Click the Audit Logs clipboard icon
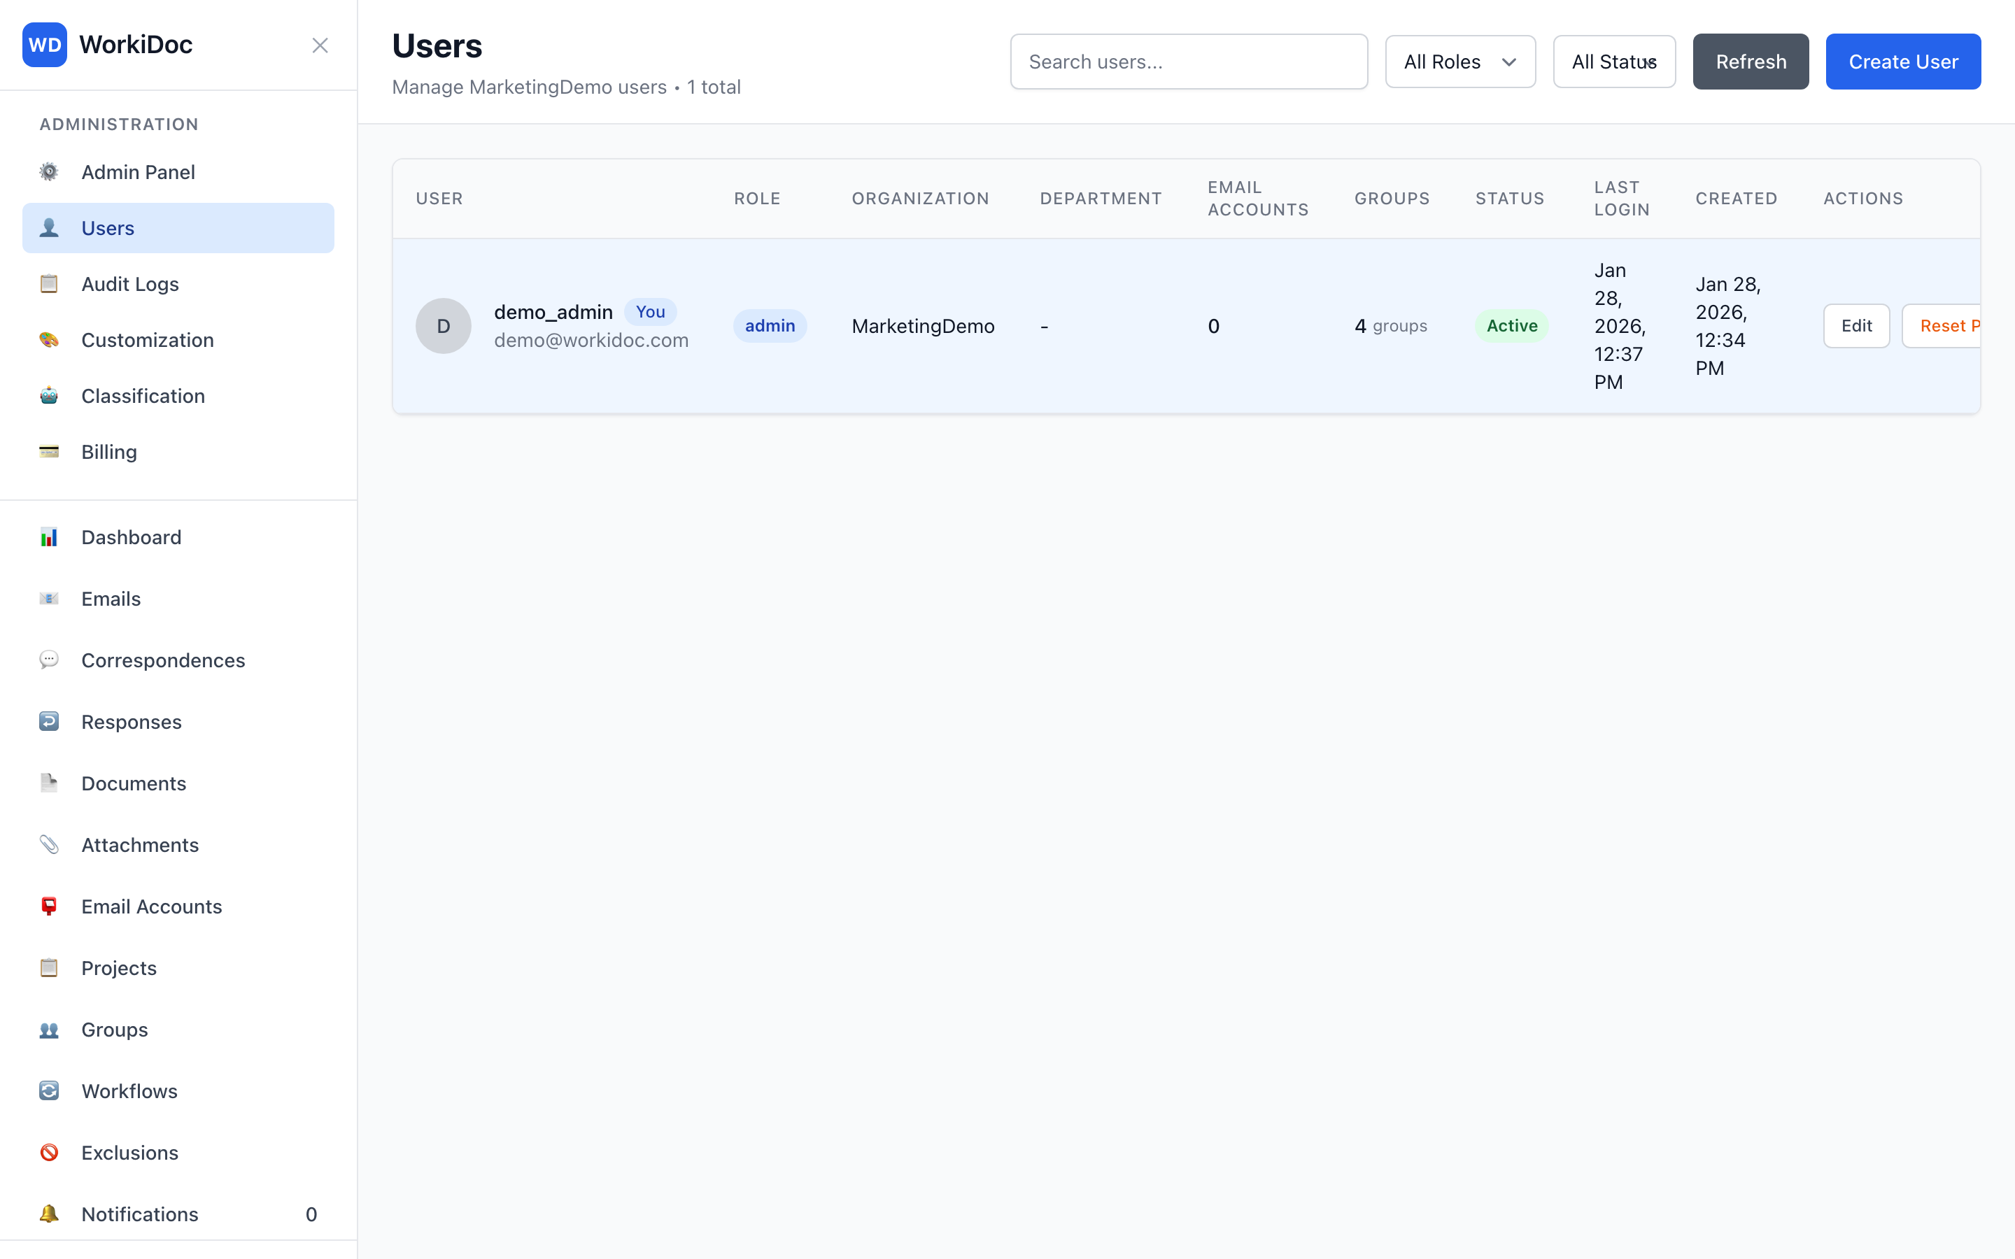Image resolution: width=2015 pixels, height=1259 pixels. point(49,284)
